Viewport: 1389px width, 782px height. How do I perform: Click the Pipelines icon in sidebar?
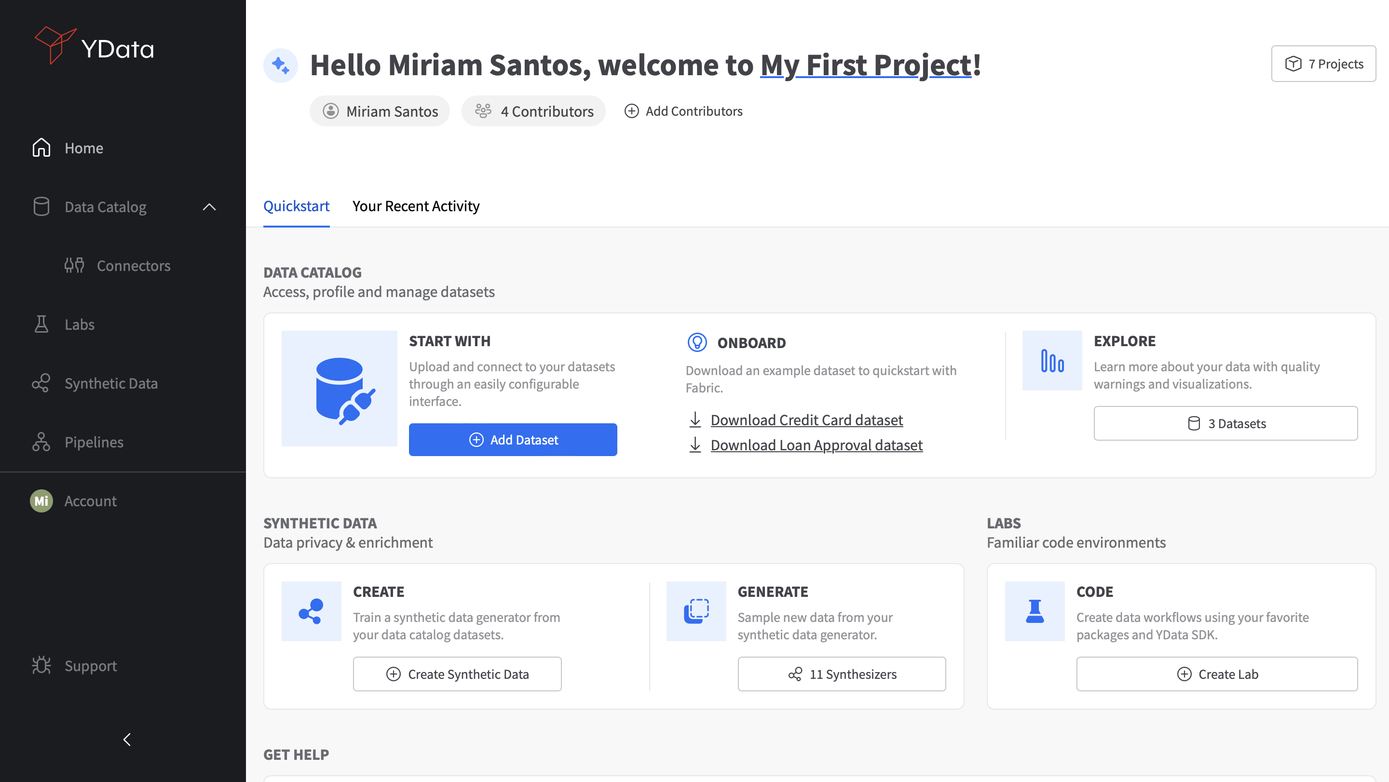(41, 442)
